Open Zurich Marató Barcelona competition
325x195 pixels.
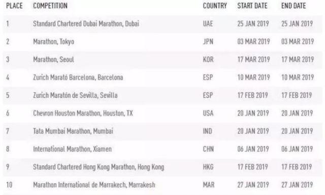(x=78, y=77)
